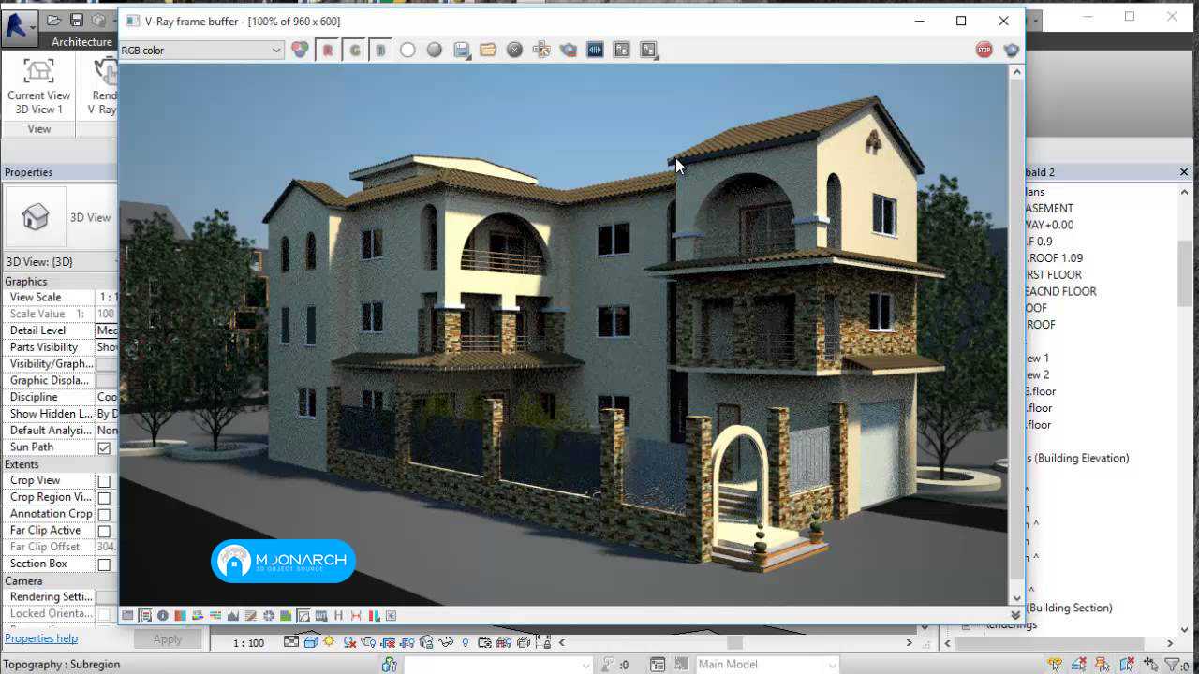
Task: Click the info icon in V-Ray bottom toolbar
Action: [x=162, y=616]
